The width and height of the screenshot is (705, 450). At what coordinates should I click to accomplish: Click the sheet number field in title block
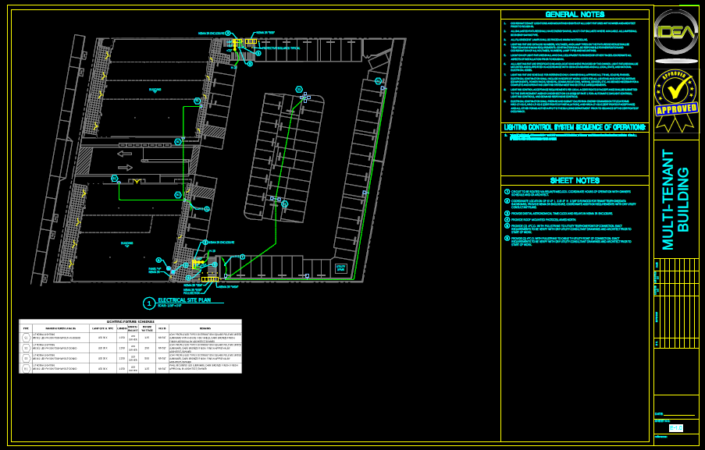pyautogui.click(x=676, y=427)
